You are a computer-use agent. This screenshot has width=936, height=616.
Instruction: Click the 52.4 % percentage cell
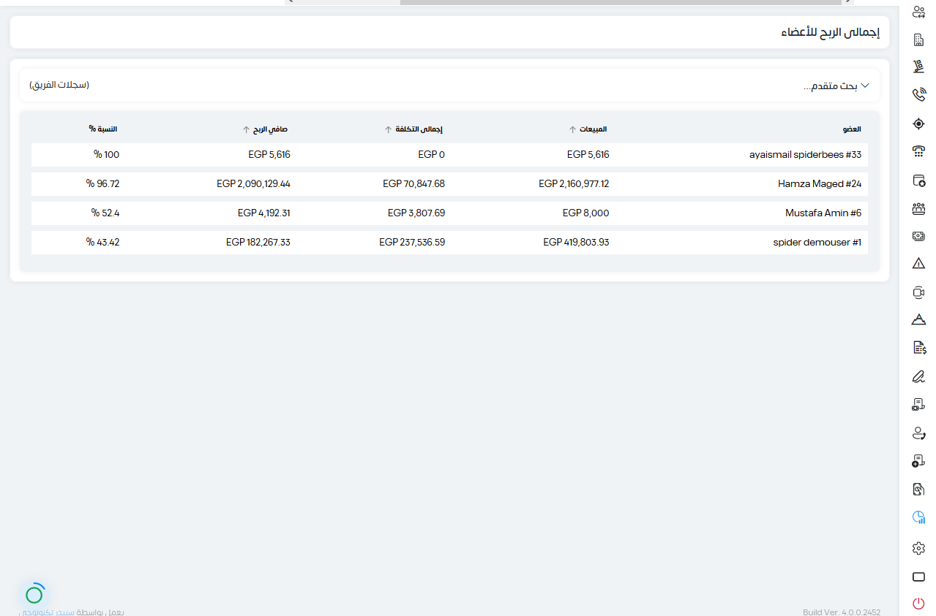click(105, 213)
